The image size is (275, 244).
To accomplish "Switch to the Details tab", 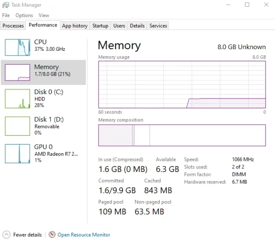I will pos(137,26).
